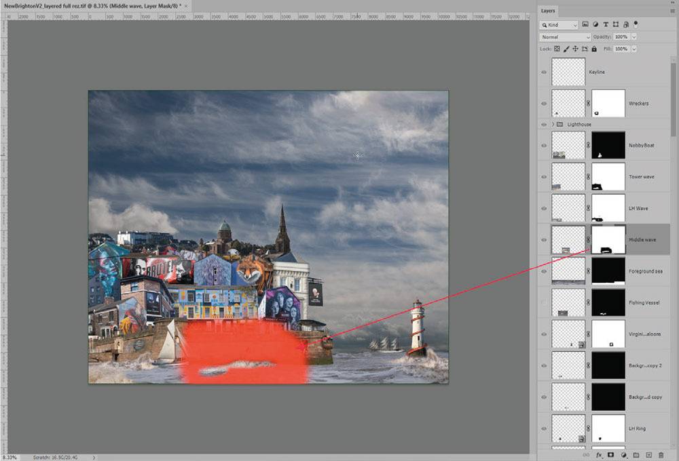Select the Keyline layer
The height and width of the screenshot is (461, 679).
pos(604,72)
